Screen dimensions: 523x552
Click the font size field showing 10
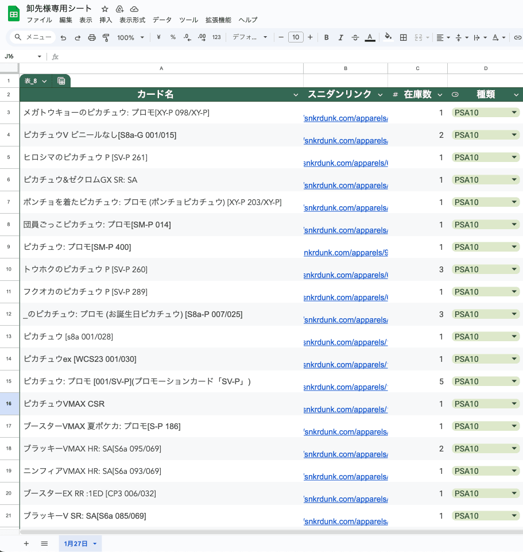pyautogui.click(x=296, y=37)
